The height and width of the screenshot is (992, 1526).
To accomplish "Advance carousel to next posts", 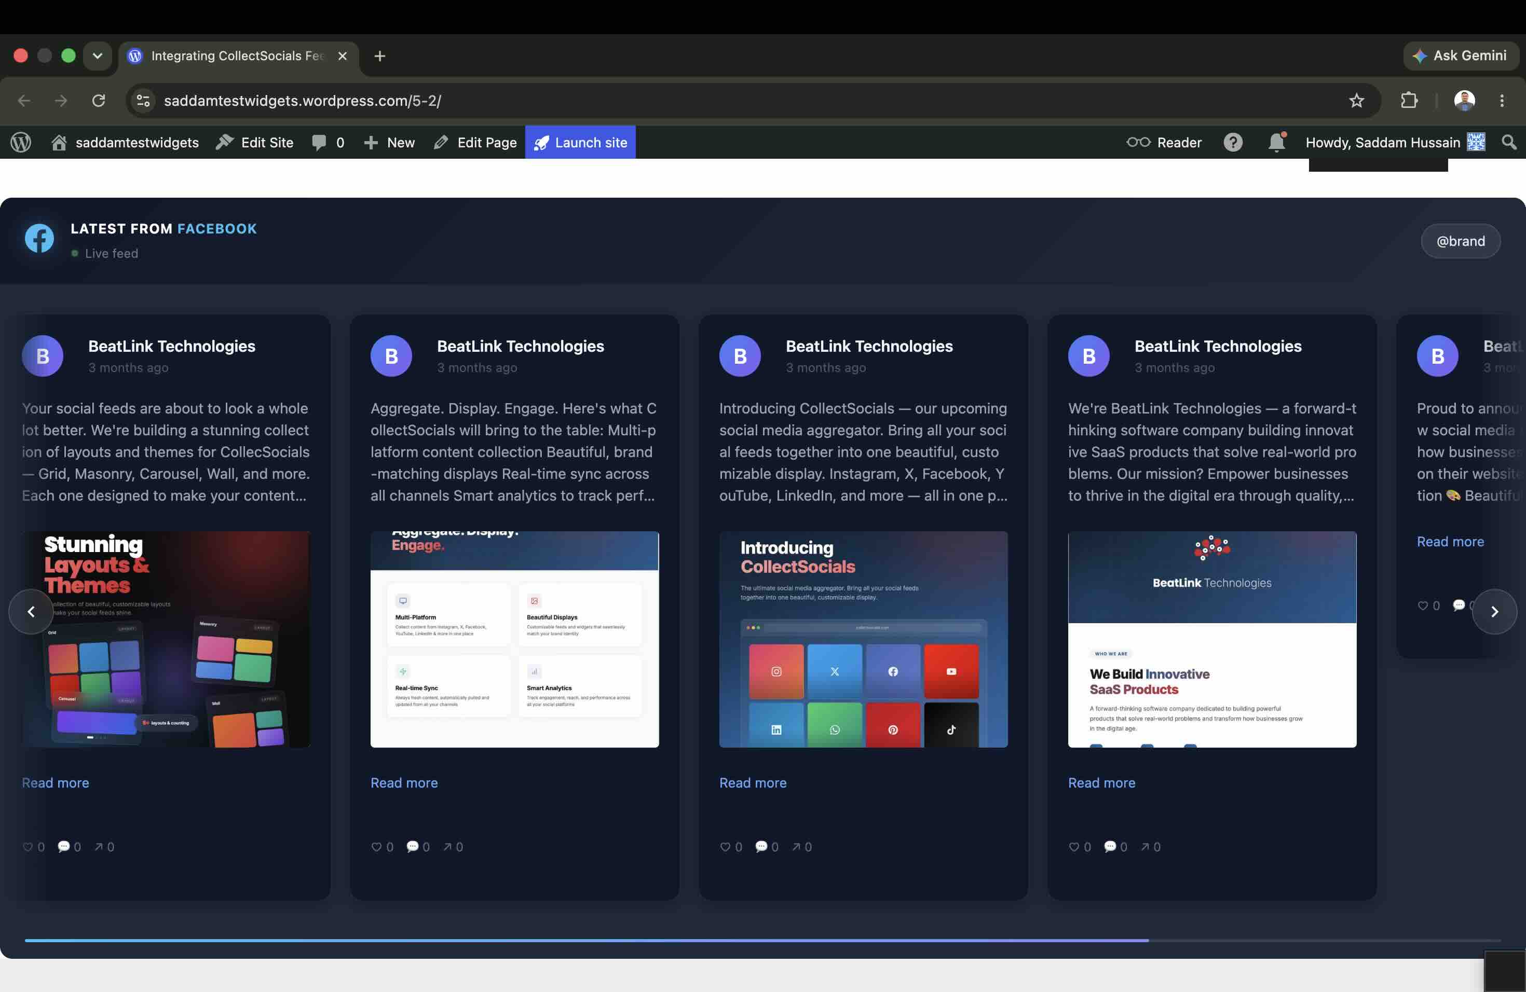I will coord(1494,611).
